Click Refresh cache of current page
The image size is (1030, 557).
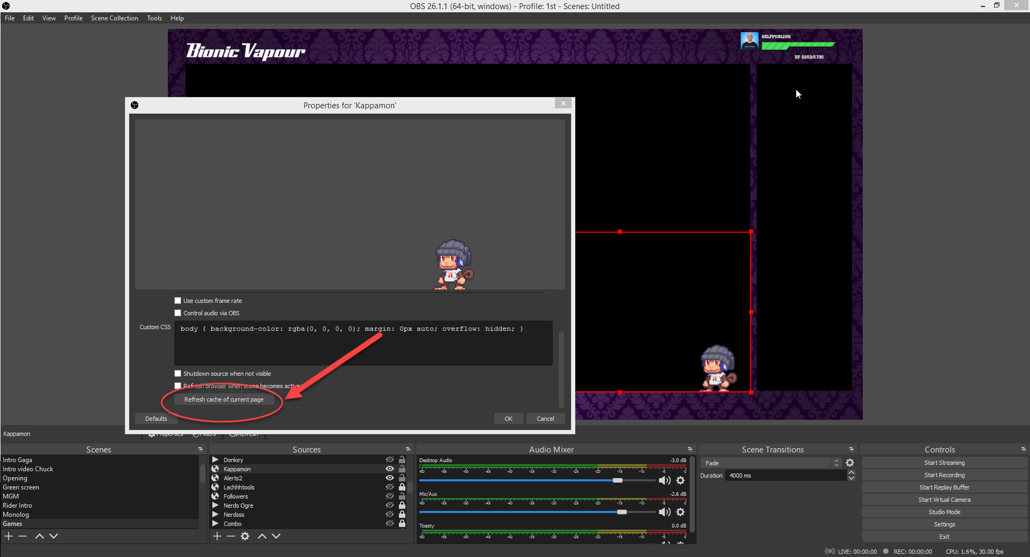pyautogui.click(x=224, y=399)
